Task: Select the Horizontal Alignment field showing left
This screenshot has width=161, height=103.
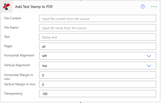Action: (98, 56)
